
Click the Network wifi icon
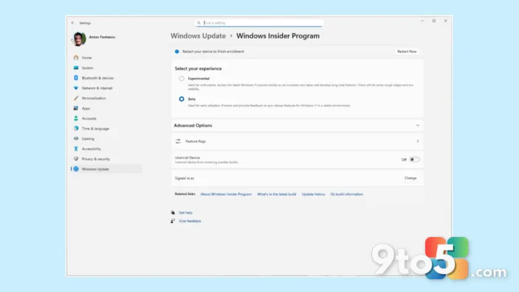[76, 88]
